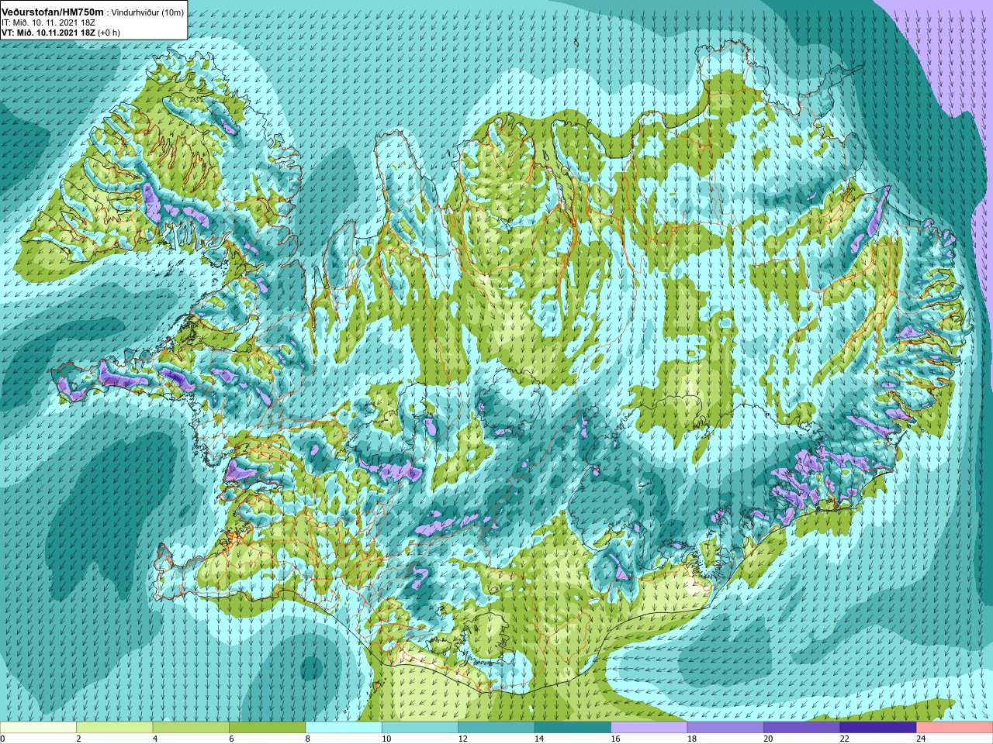Click the legend tick label '8'
Image resolution: width=993 pixels, height=744 pixels.
click(307, 739)
